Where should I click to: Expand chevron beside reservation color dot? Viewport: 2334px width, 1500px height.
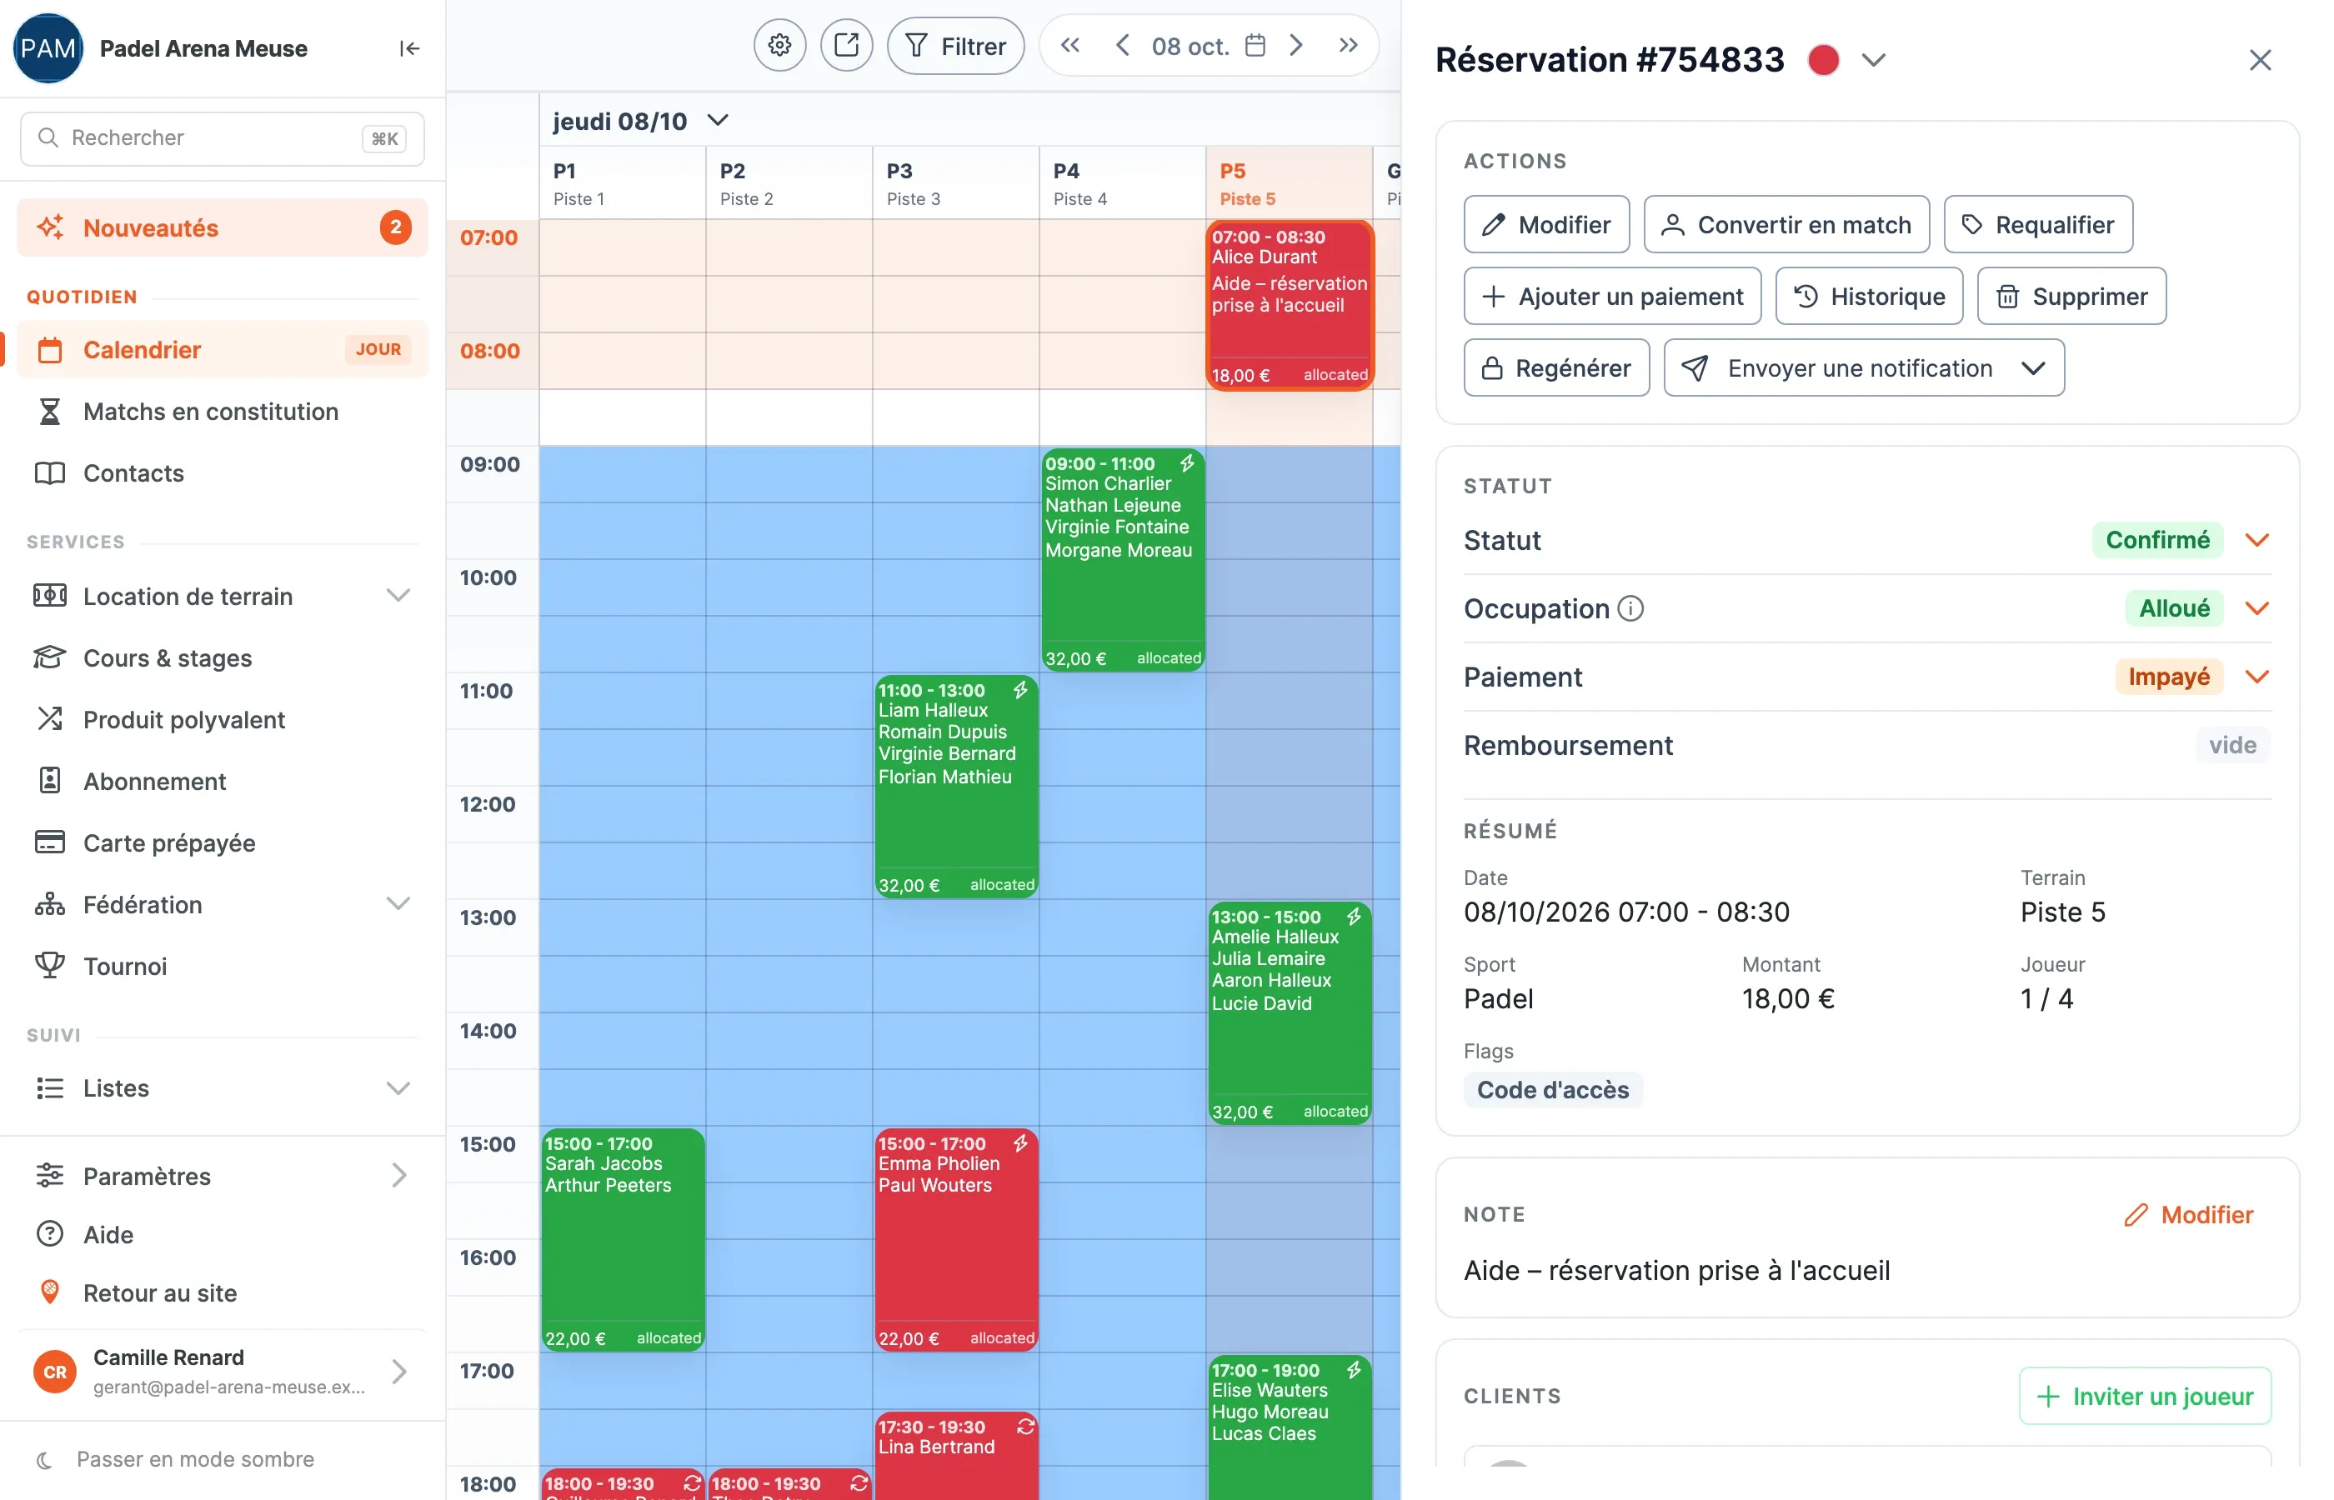pyautogui.click(x=1872, y=60)
